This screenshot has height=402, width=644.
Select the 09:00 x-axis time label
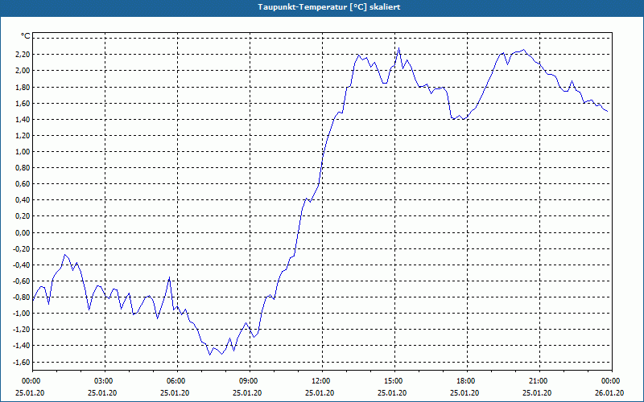tap(250, 381)
